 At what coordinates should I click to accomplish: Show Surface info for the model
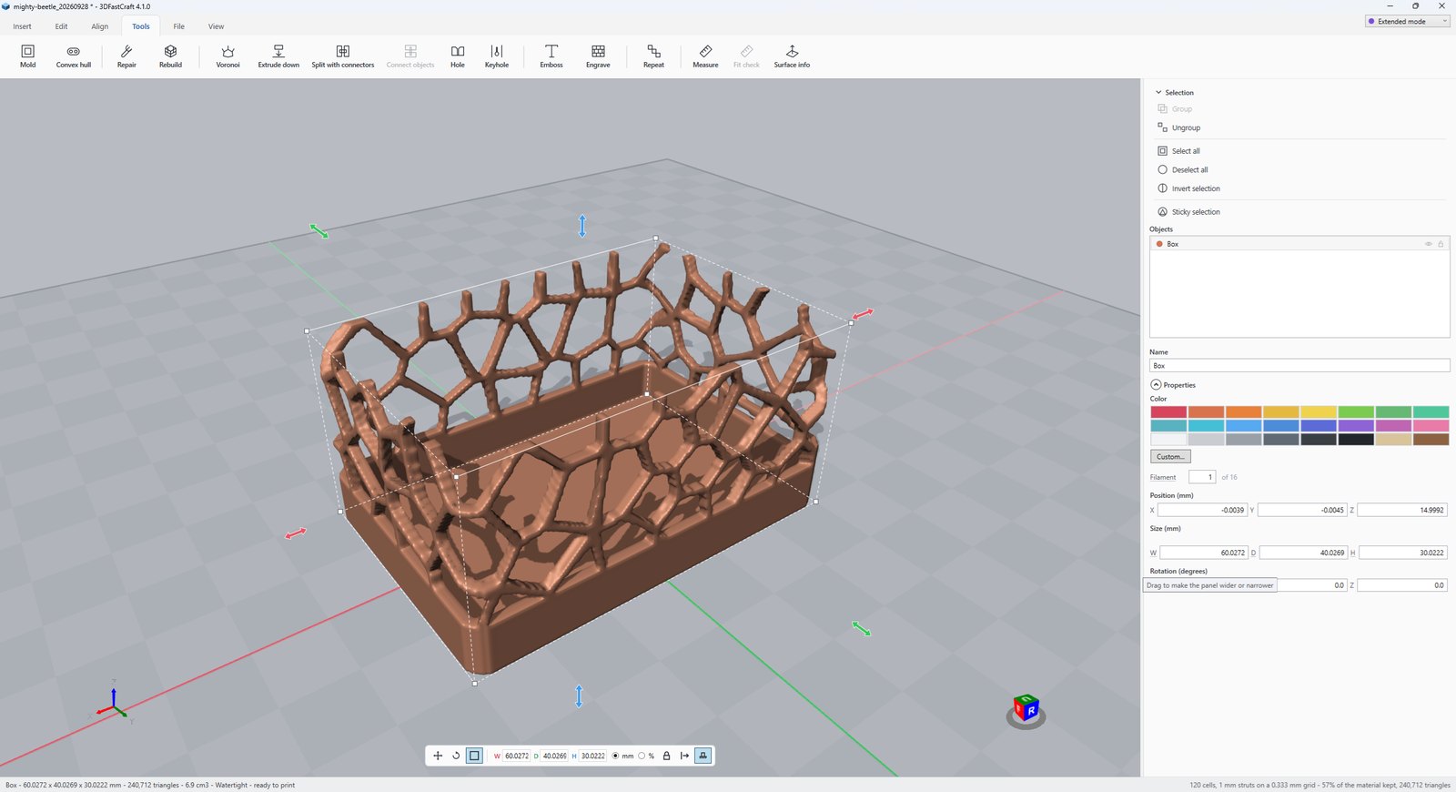(x=792, y=56)
